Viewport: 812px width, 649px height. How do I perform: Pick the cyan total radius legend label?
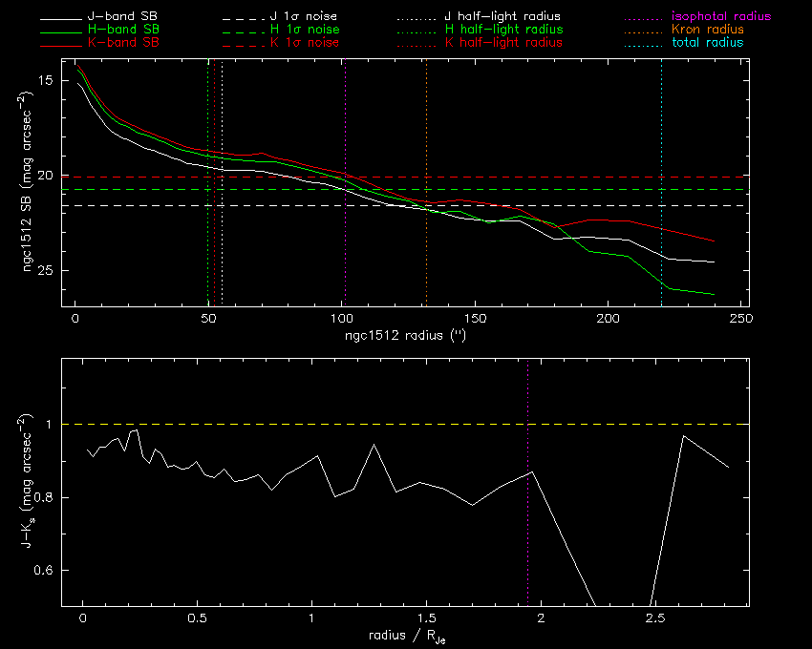pos(705,43)
